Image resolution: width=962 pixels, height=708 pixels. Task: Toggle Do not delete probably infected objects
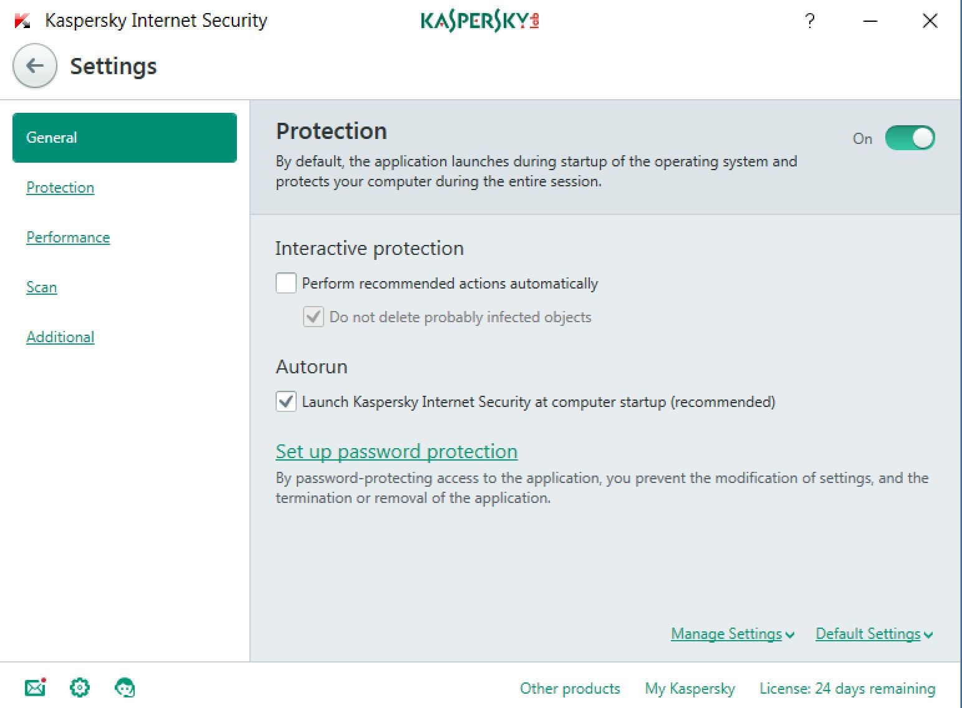coord(314,317)
